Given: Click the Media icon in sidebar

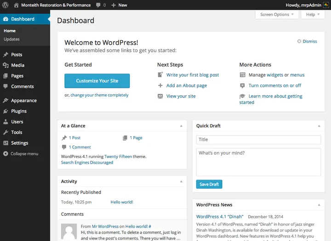Looking at the screenshot, I should 6,65.
